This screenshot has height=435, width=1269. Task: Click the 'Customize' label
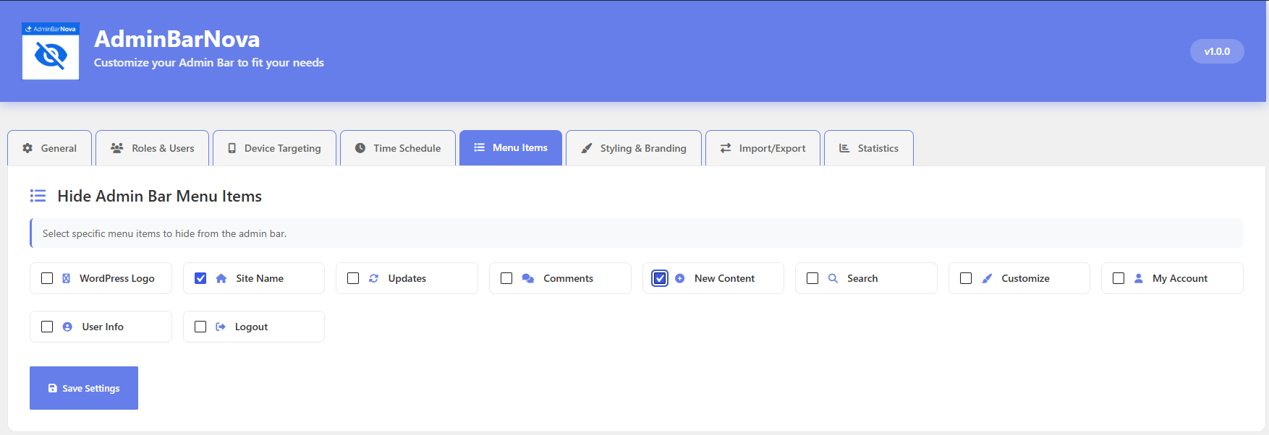pos(1025,278)
